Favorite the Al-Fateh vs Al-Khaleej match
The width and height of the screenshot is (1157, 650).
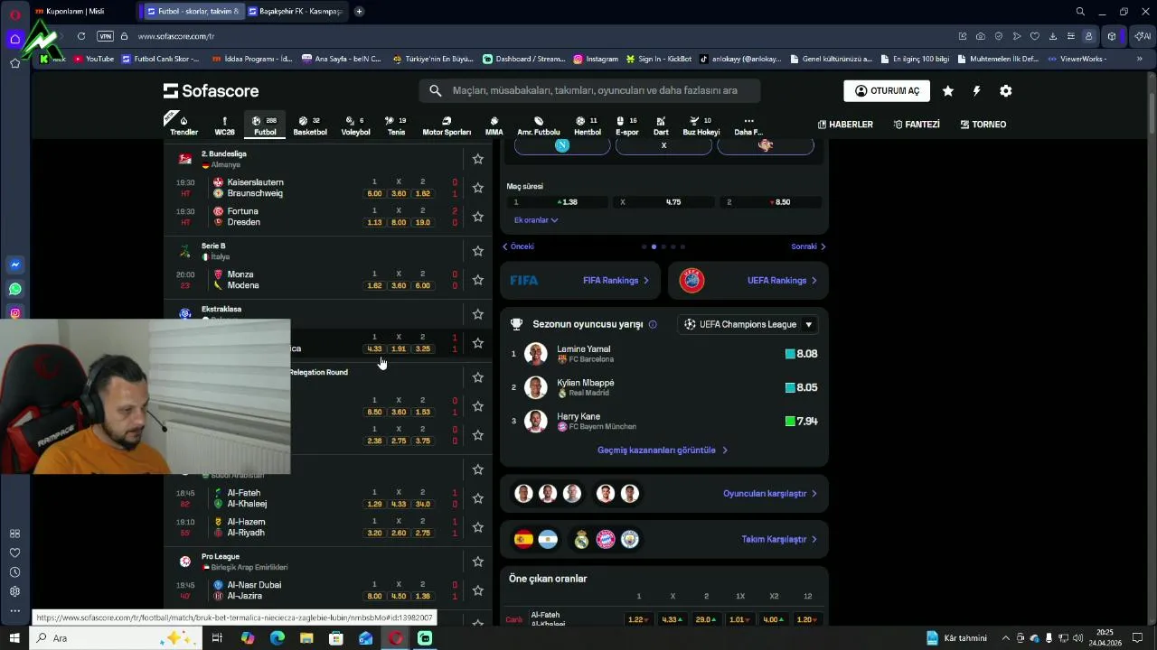478,498
